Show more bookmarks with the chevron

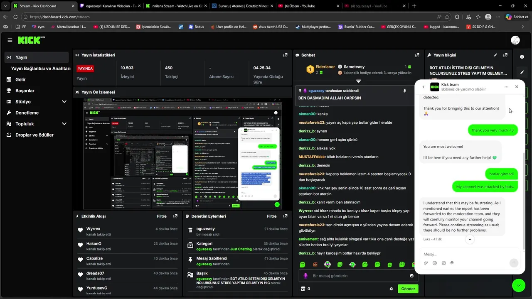[523, 27]
